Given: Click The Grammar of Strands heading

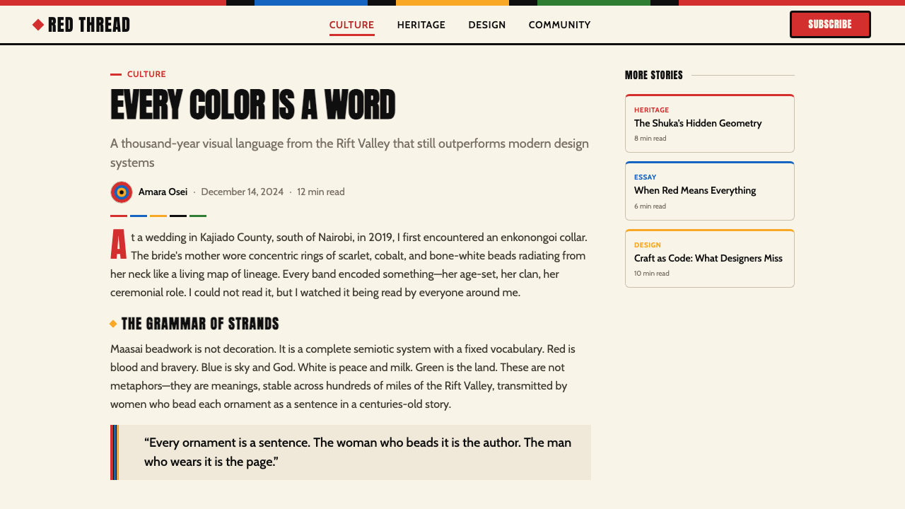Looking at the screenshot, I should tap(200, 324).
